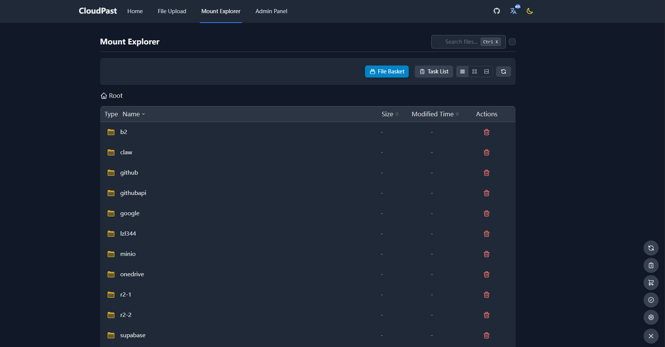Delete the r2-1 folder

[487, 295]
